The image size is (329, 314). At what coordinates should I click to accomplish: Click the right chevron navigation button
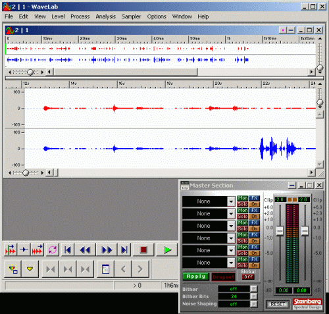pyautogui.click(x=140, y=269)
